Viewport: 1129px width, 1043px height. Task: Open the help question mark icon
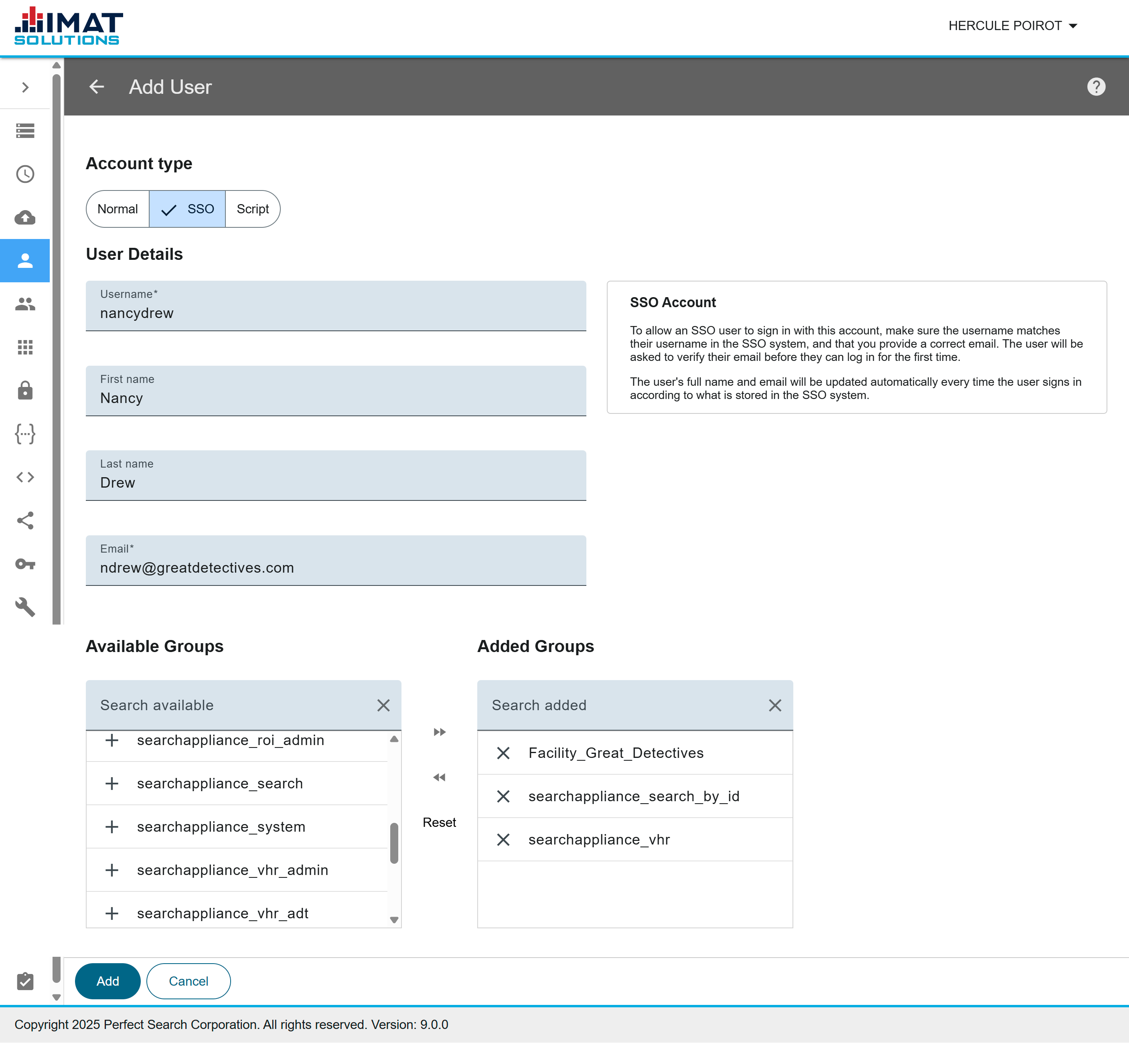pyautogui.click(x=1096, y=87)
